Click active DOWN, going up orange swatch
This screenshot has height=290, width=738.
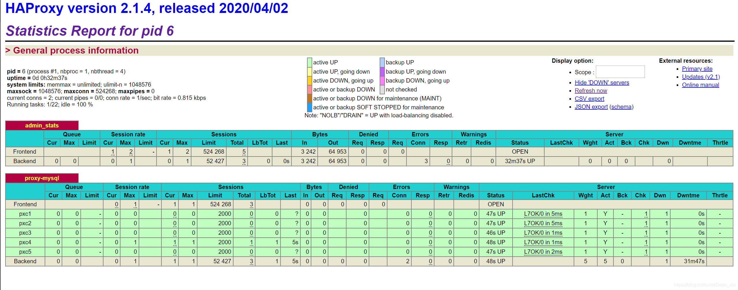point(310,81)
